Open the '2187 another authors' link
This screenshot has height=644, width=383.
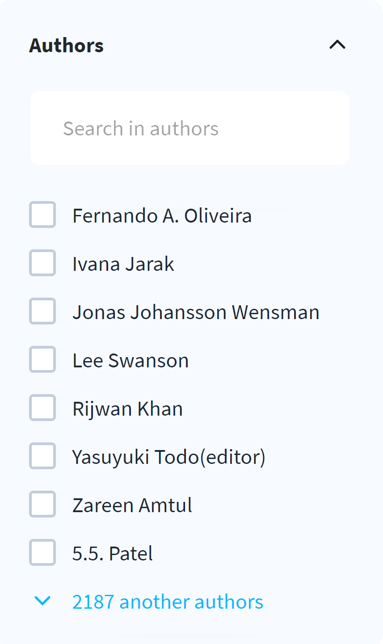click(x=168, y=602)
